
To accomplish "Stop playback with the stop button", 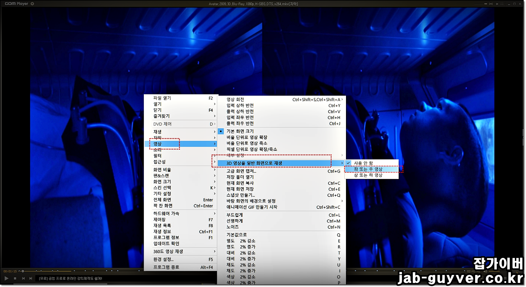I will pyautogui.click(x=15, y=278).
